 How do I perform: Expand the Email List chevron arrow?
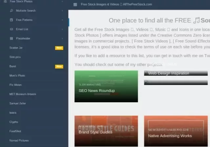pos(62,29)
